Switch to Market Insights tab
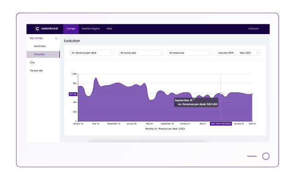Viewport: 297px width, 178px height. click(91, 29)
